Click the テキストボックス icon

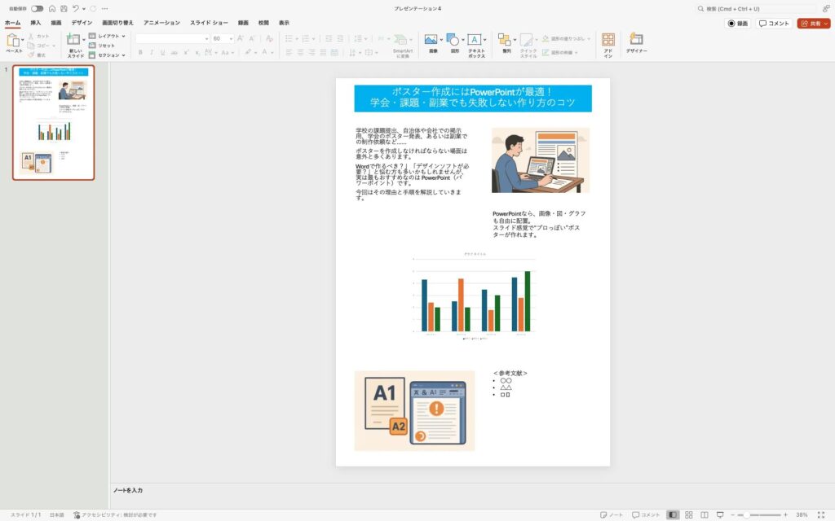[475, 40]
